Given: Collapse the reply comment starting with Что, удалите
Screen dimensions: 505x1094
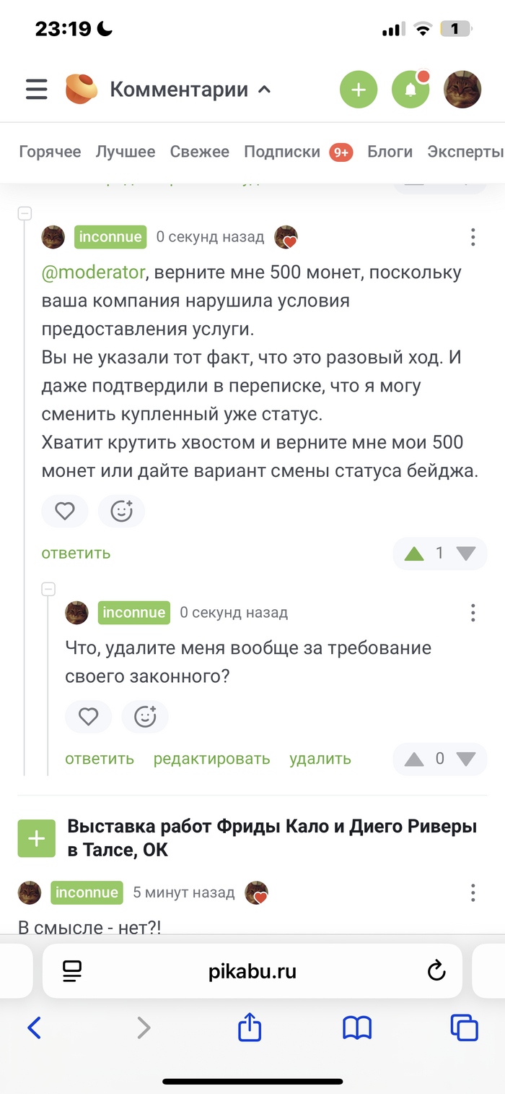Looking at the screenshot, I should 48,589.
